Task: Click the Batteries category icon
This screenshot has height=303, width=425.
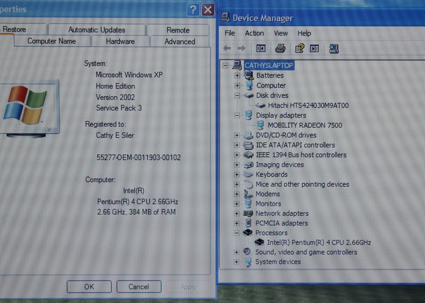Action: point(249,75)
